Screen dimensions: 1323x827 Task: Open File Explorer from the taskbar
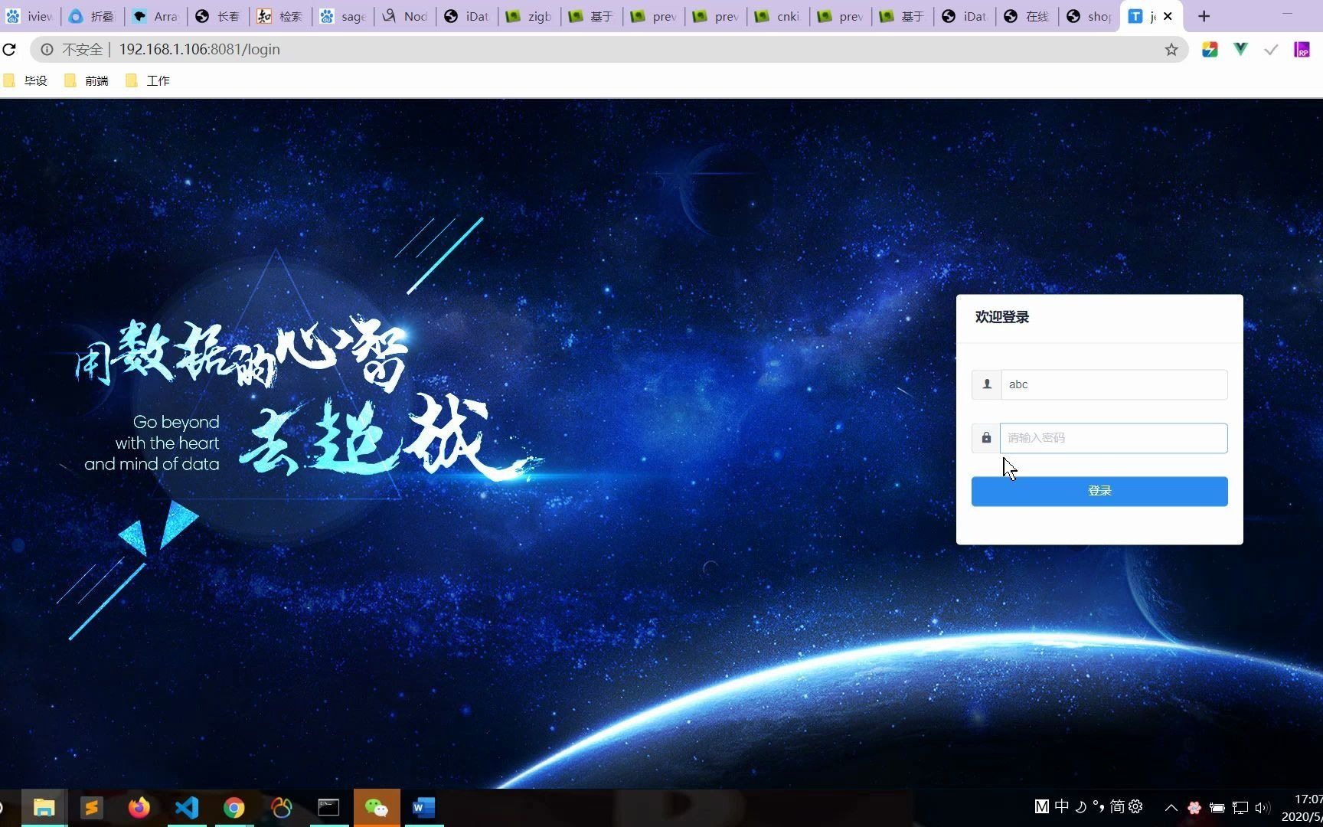44,807
